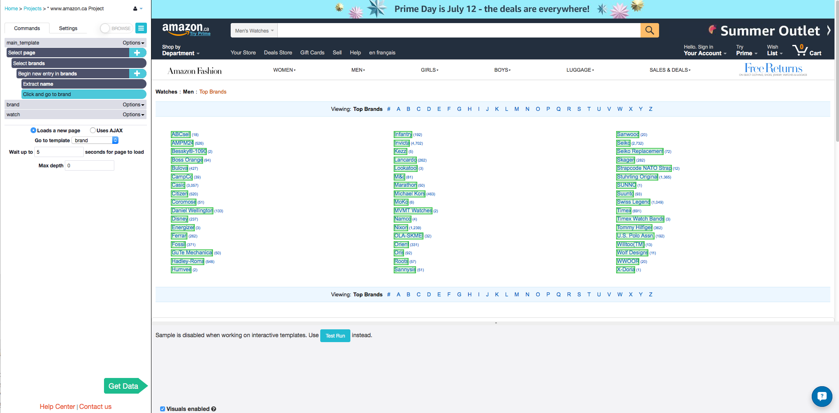Screen dimensions: 839x413
Task: Click the Prime Day July 12 banner
Action: point(492,9)
